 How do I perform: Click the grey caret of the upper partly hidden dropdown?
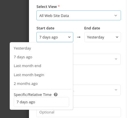[116, 59]
